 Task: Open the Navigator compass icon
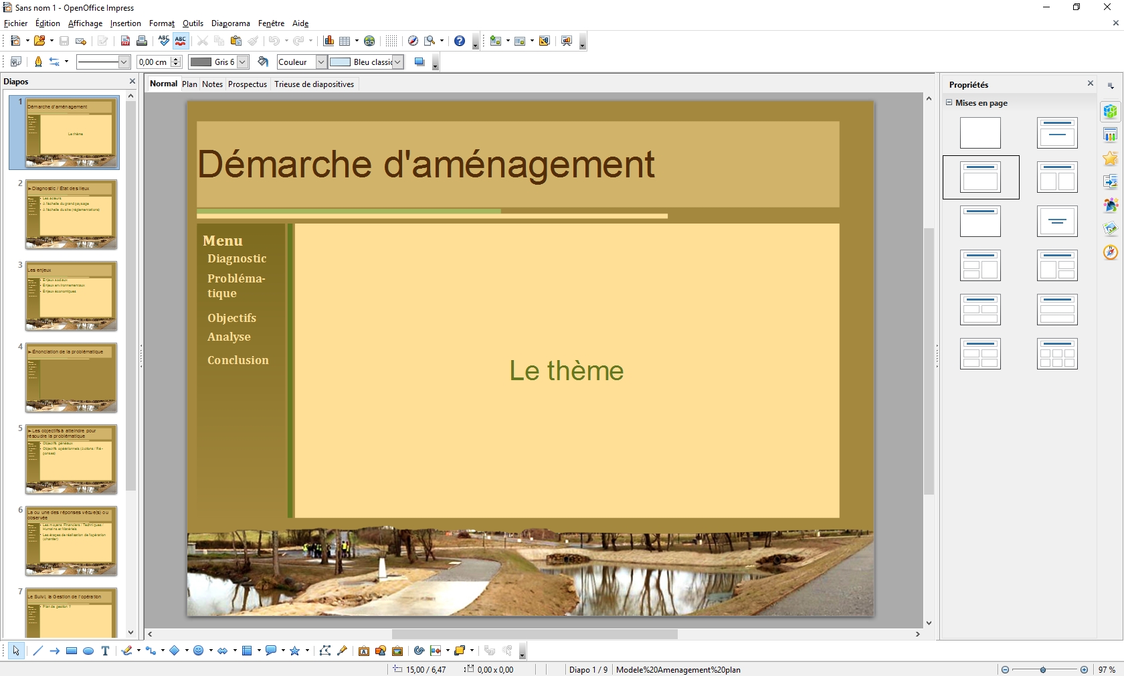coord(1110,252)
